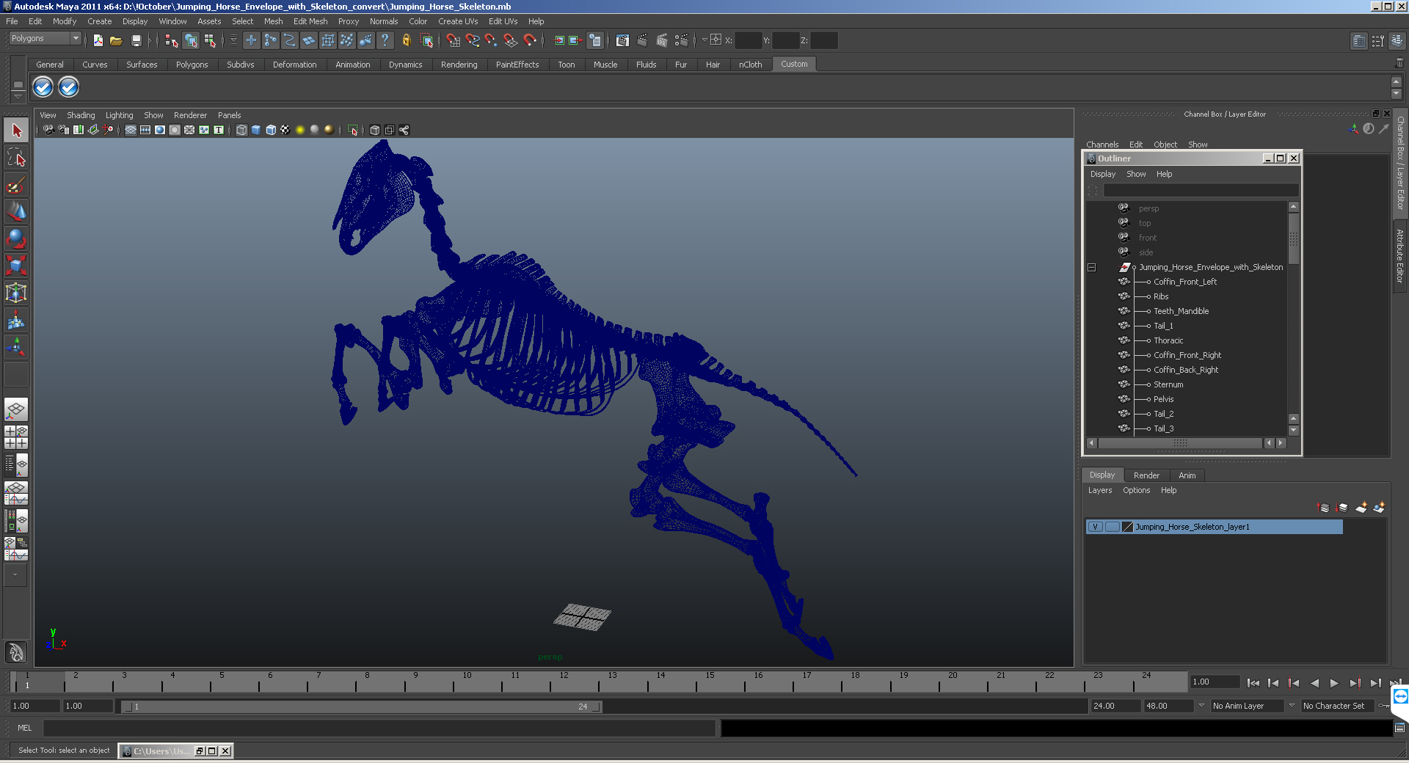Open the Layers menu in layer editor
Viewport: 1409px width, 763px height.
pyautogui.click(x=1100, y=490)
